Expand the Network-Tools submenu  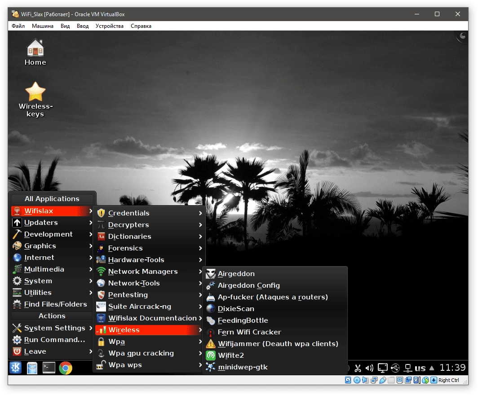(149, 283)
